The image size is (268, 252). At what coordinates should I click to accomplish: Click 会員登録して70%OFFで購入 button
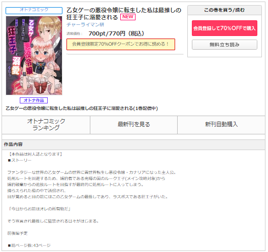click(x=224, y=28)
